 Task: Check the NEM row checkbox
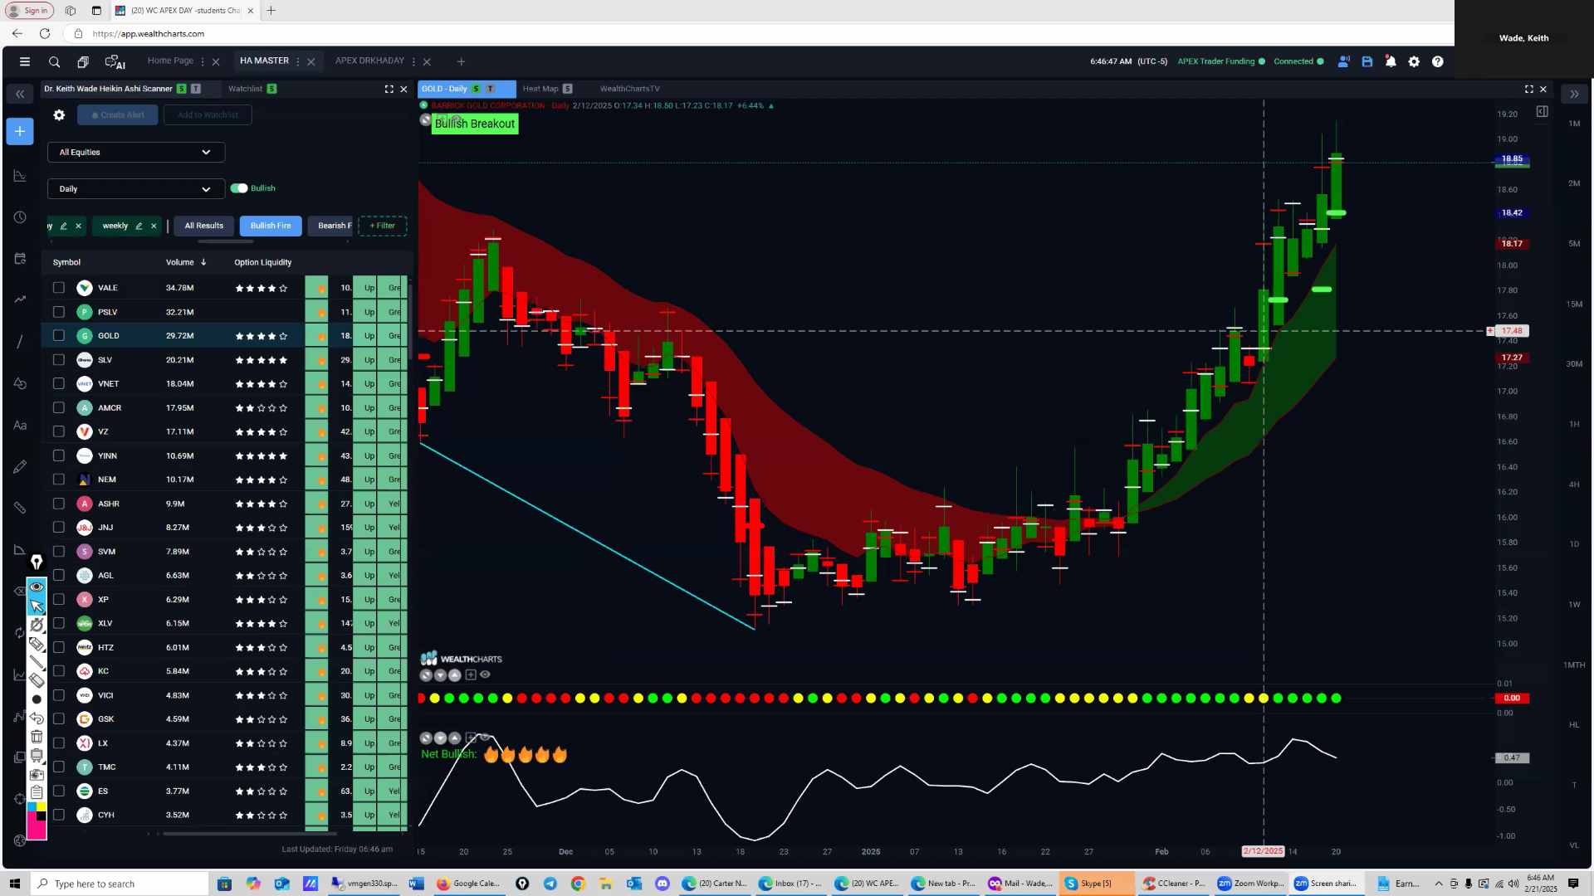(59, 480)
